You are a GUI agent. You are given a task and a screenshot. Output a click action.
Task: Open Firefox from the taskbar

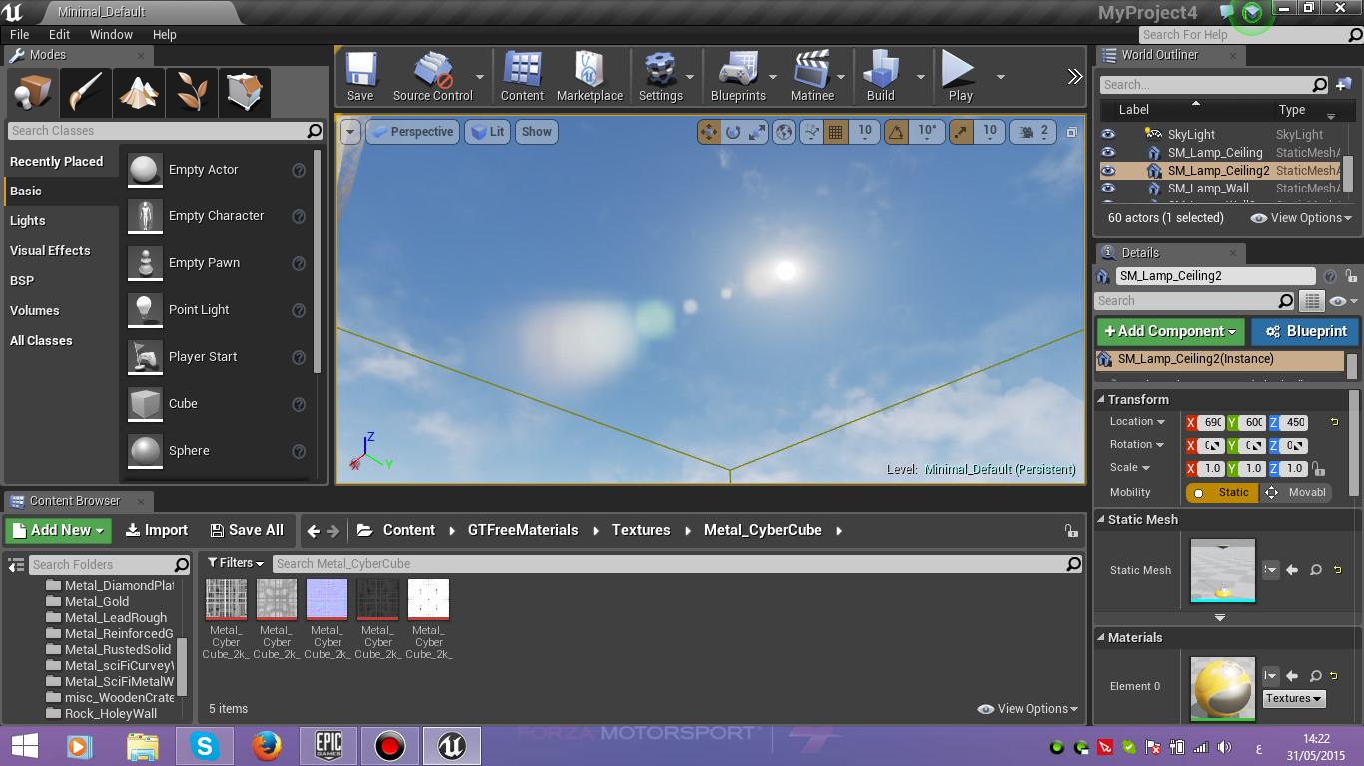tap(267, 746)
